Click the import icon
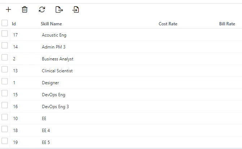The height and width of the screenshot is (149, 242). coord(75,9)
